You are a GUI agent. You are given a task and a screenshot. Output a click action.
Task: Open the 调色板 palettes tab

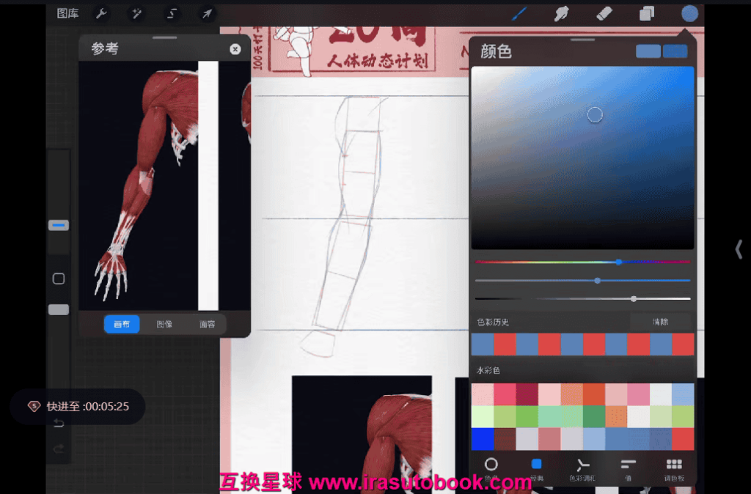[674, 468]
